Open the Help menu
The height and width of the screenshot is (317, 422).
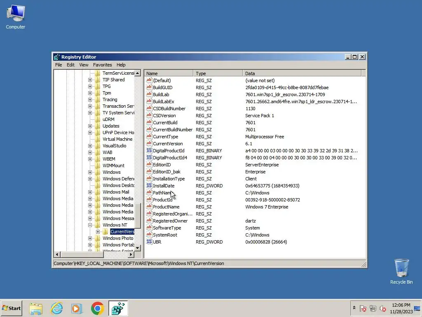(x=121, y=65)
